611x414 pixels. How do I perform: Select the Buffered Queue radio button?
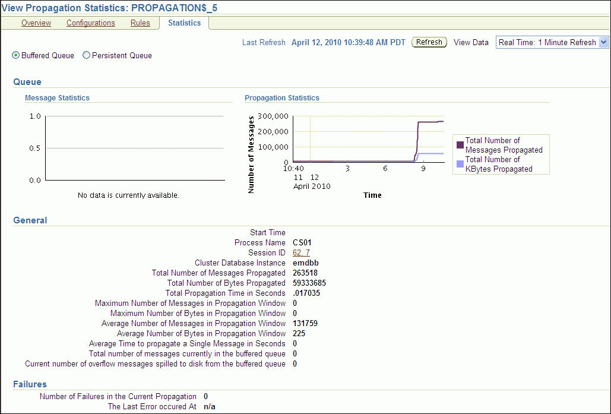16,56
